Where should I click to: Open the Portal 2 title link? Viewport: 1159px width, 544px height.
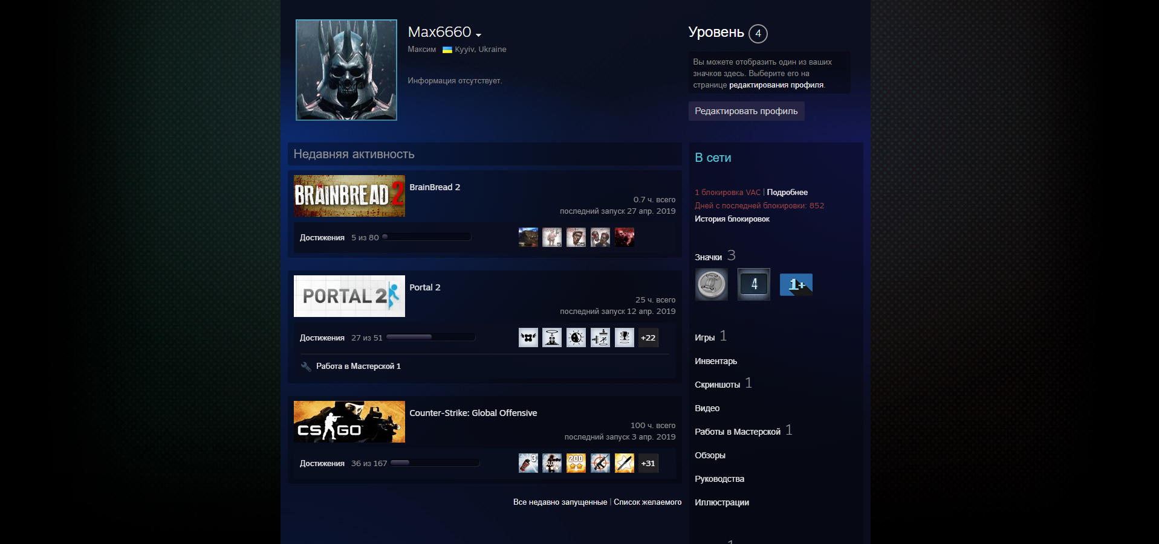425,287
